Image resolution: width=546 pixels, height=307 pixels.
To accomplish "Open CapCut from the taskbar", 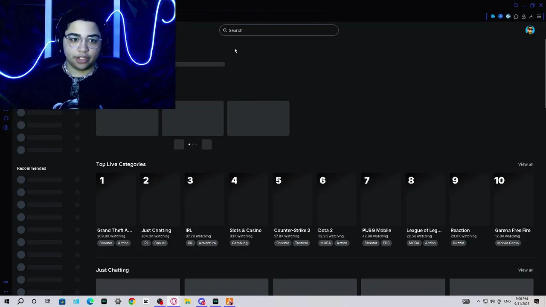I will point(146,301).
